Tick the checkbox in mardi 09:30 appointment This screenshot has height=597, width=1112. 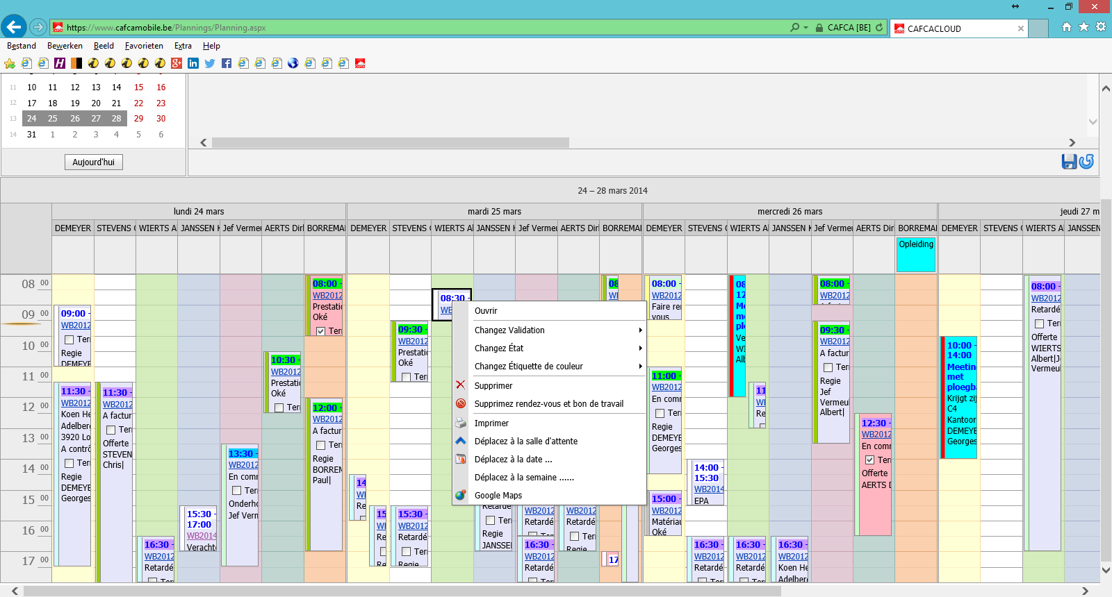[406, 377]
